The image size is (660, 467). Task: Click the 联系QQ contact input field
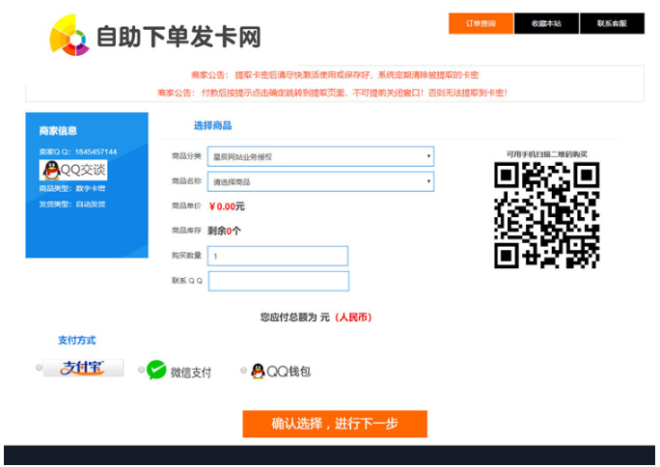279,281
